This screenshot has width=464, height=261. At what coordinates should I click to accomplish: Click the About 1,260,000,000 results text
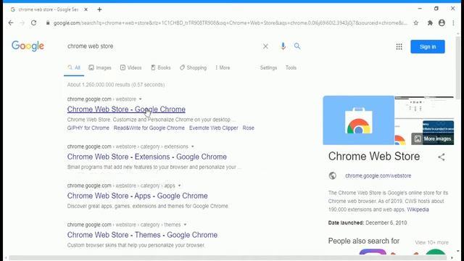tap(116, 85)
